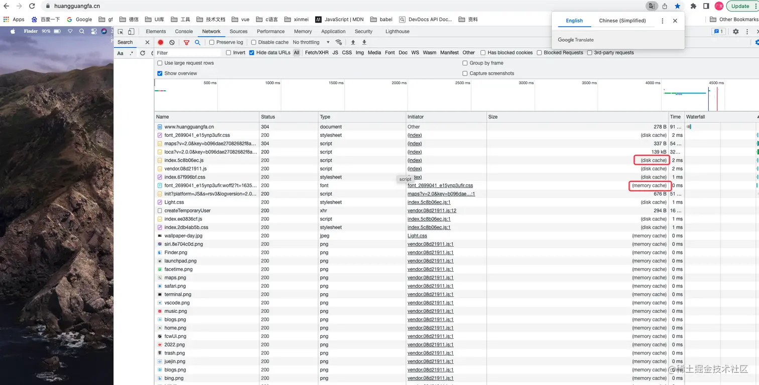Open the Performance tab
Screen dimensions: 759x385
click(271, 32)
